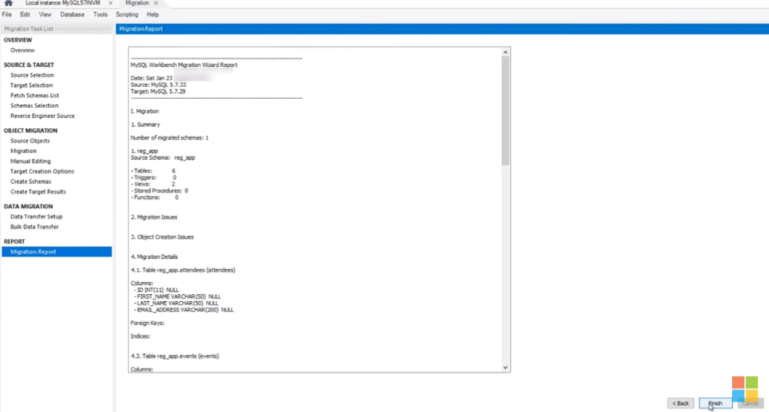Go to Target Selection step
This screenshot has height=412, width=769.
tap(32, 86)
